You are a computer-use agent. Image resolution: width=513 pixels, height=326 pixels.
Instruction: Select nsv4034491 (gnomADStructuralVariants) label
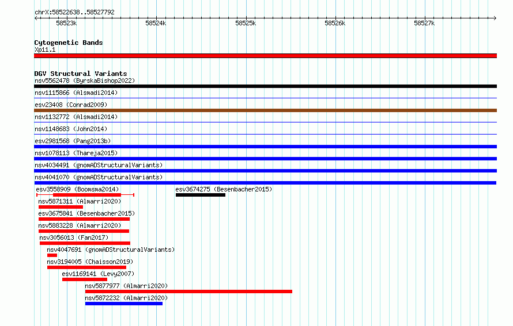point(99,165)
